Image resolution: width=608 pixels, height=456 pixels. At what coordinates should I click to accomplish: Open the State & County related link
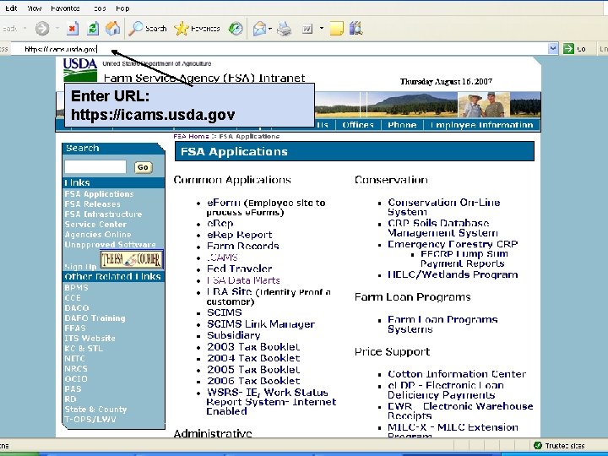tap(95, 409)
